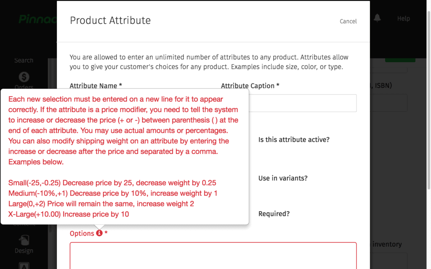Click the green button behind the dialog

(x=400, y=60)
